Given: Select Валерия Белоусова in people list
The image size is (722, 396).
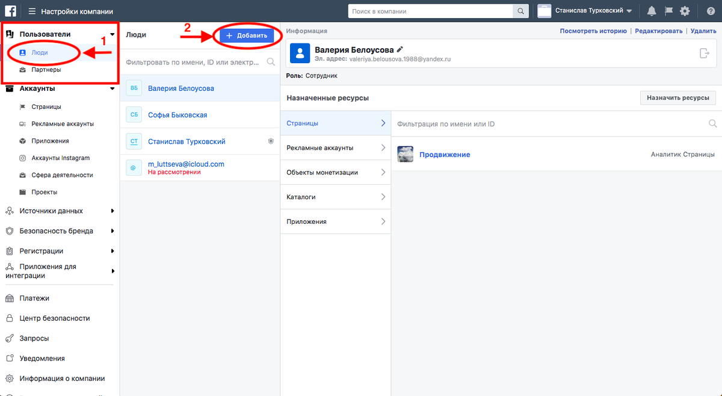Looking at the screenshot, I should pos(200,88).
